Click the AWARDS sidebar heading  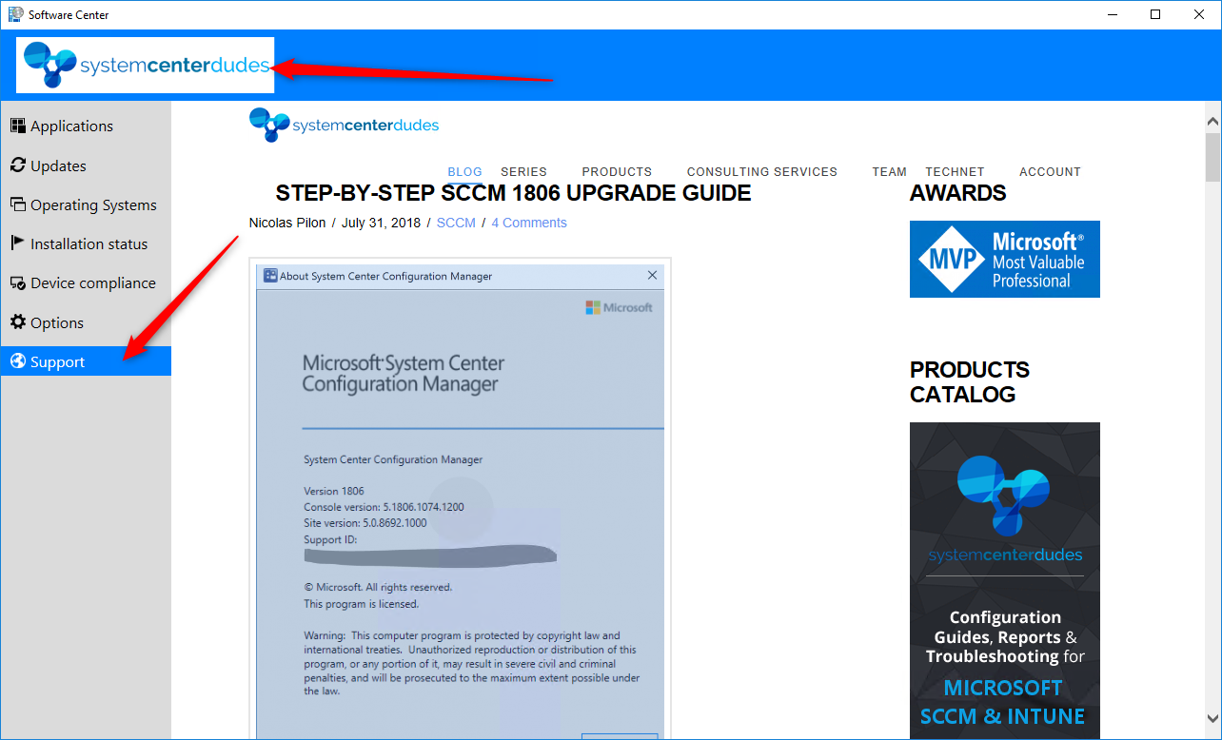tap(957, 193)
